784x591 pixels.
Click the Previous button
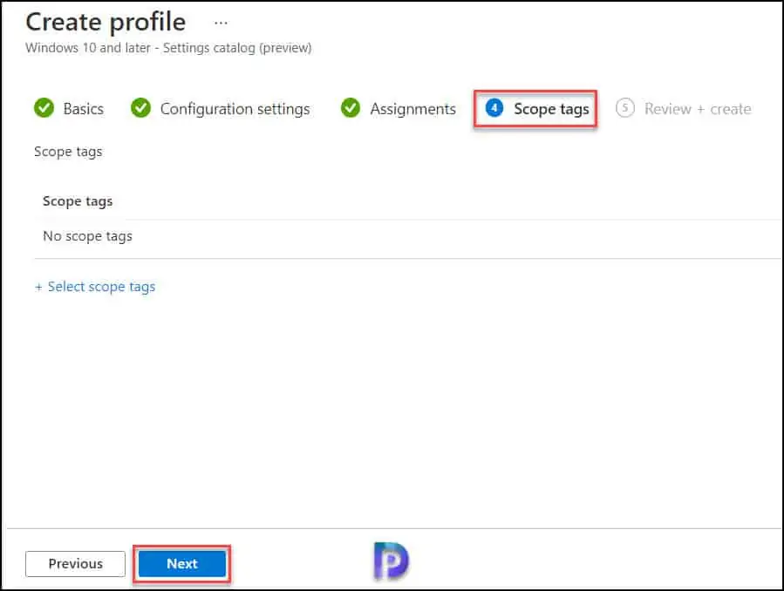pyautogui.click(x=76, y=563)
